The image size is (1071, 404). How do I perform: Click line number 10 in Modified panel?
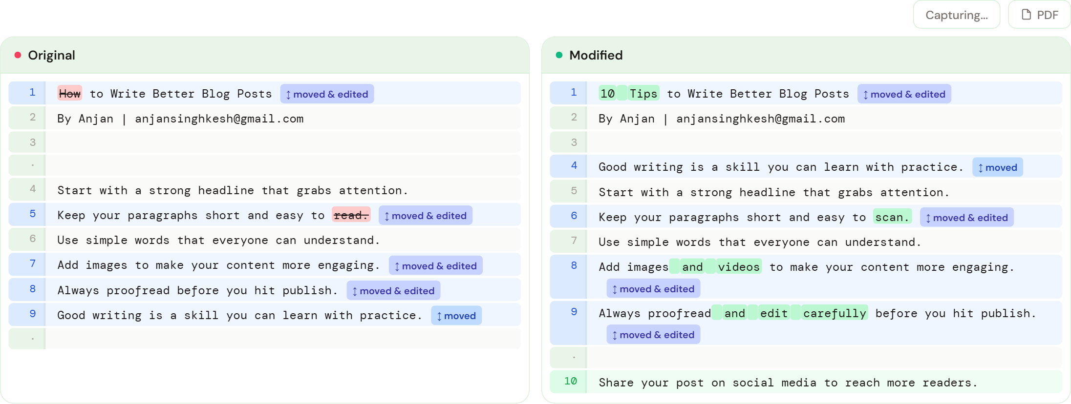[570, 381]
